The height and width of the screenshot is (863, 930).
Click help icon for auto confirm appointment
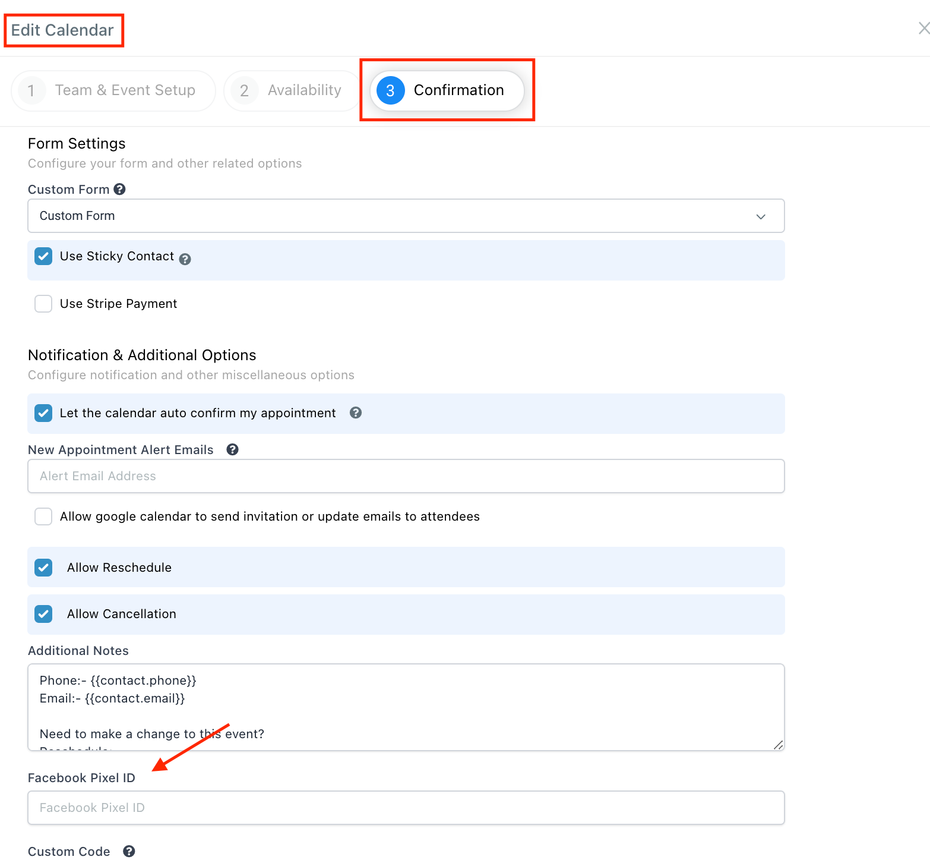click(x=356, y=412)
